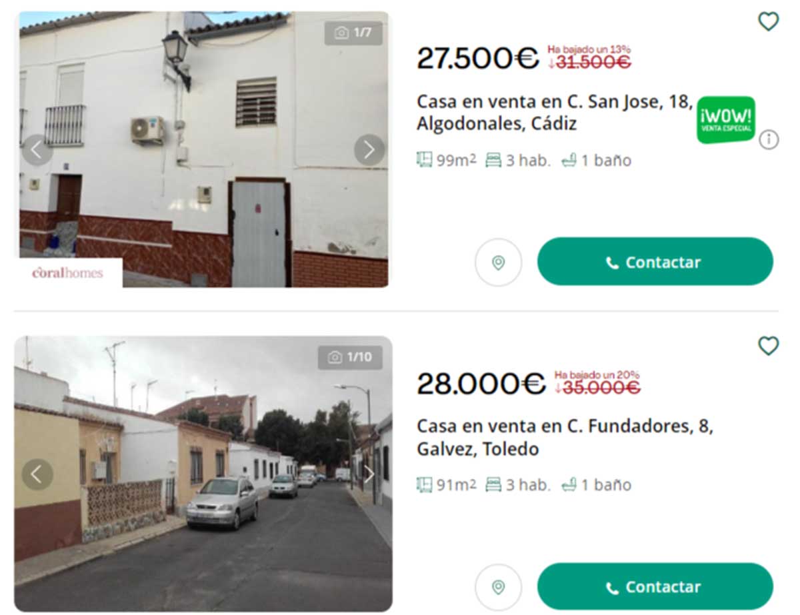Click the 27.500€ price
800x615 pixels.
[477, 59]
